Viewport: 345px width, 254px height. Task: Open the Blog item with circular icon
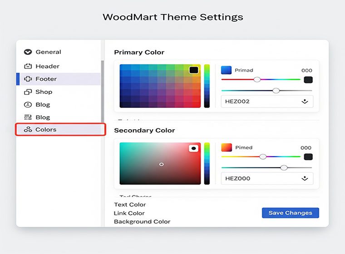(43, 105)
